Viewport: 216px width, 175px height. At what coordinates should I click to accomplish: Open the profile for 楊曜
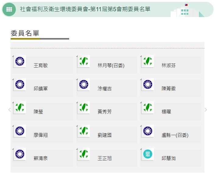click(166, 112)
